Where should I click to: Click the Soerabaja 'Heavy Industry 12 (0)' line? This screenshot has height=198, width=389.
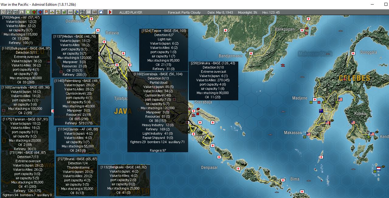click(x=158, y=125)
